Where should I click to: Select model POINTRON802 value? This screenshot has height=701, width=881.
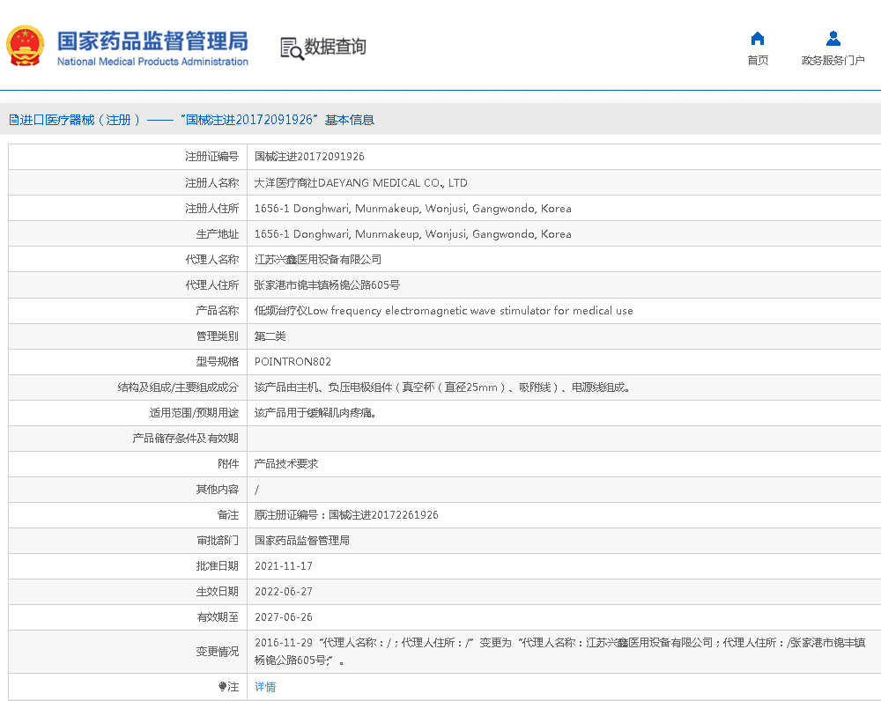point(292,361)
